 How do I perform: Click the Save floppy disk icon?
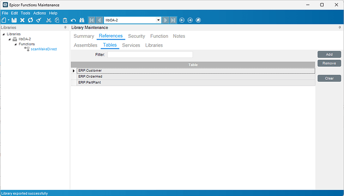click(x=14, y=20)
